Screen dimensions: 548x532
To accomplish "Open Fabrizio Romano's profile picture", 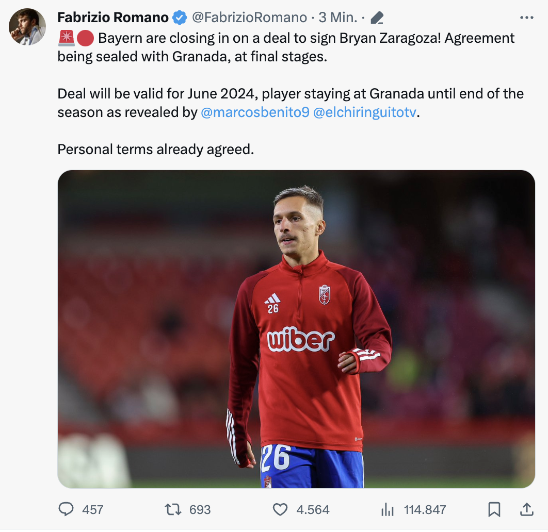I will click(27, 27).
